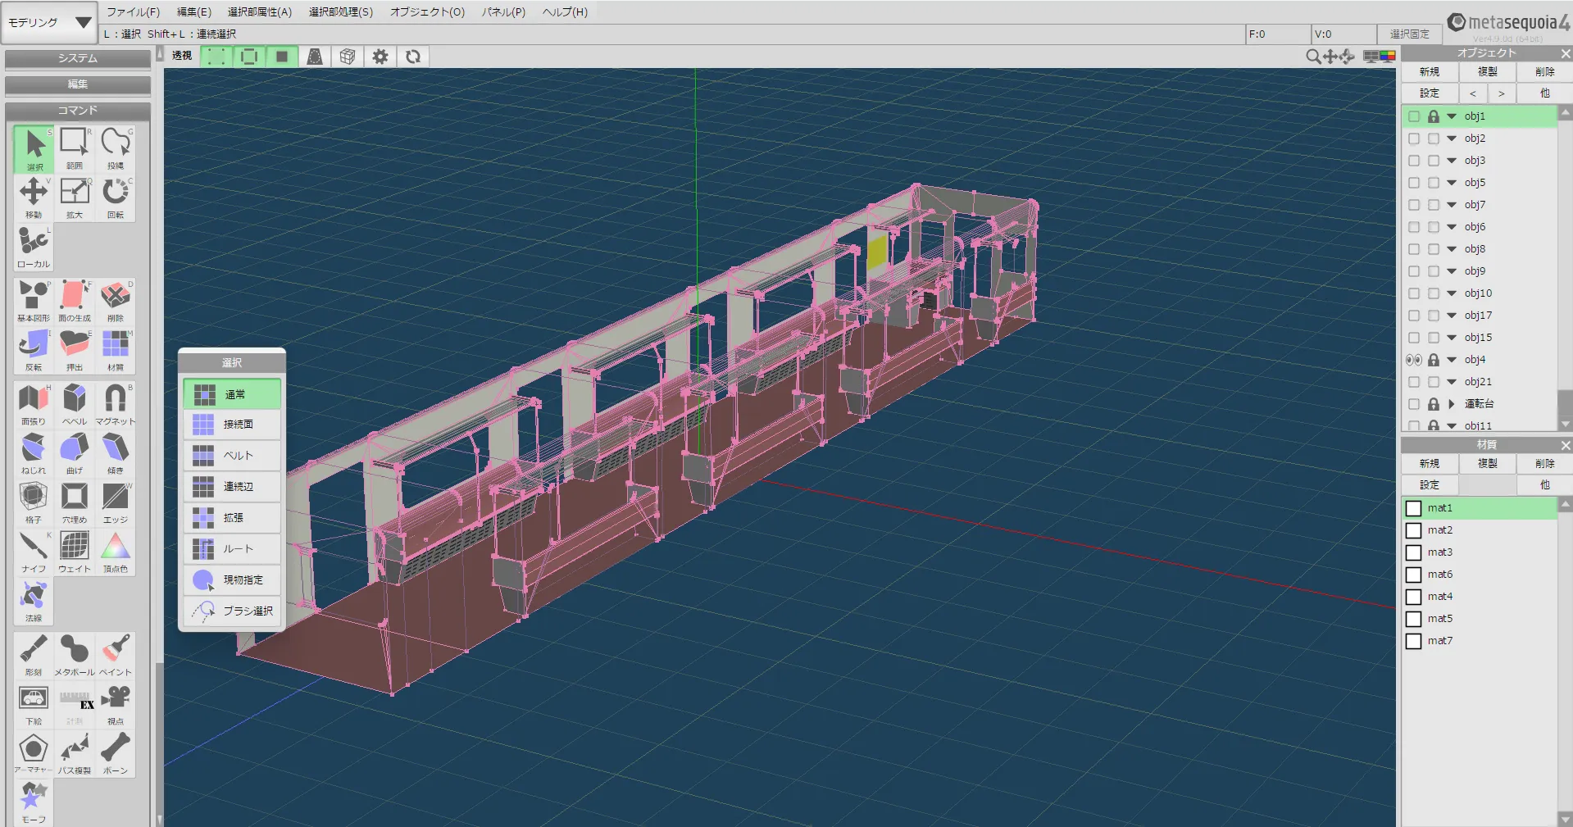This screenshot has height=827, width=1573.
Task: Toggle the lock on obj1
Action: [x=1433, y=116]
